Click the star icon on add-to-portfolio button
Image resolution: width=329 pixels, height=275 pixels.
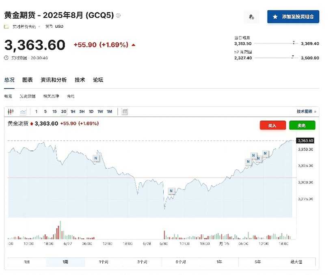275,17
